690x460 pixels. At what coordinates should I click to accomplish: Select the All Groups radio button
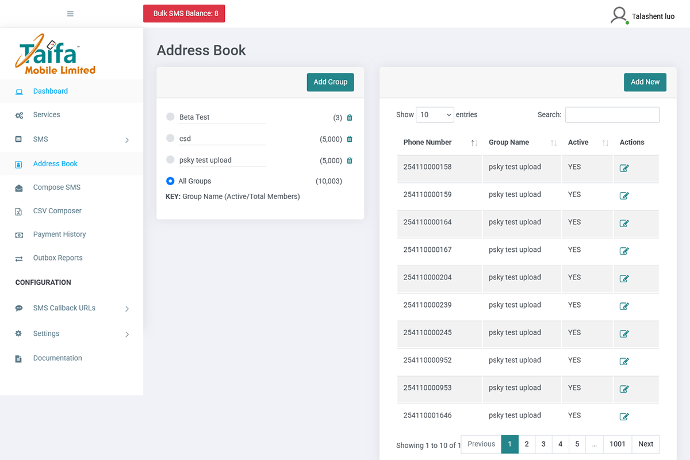point(171,181)
